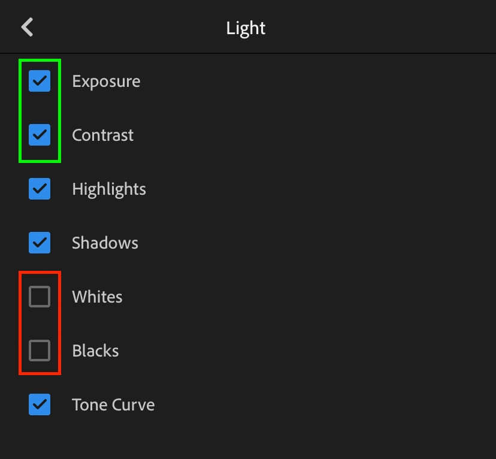Click the Light panel title
This screenshot has width=496, height=459.
[x=246, y=28]
